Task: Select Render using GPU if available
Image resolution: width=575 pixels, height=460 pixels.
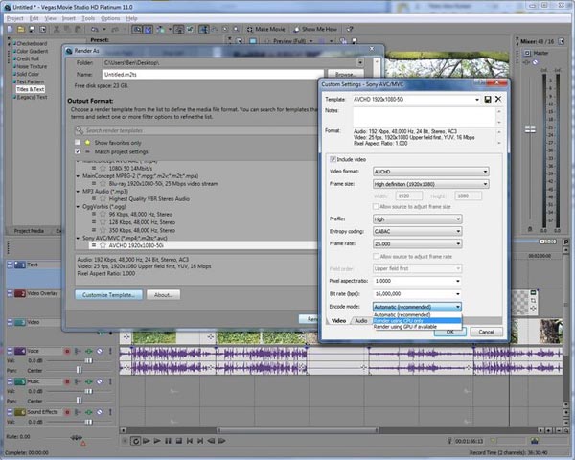Action: coord(417,327)
